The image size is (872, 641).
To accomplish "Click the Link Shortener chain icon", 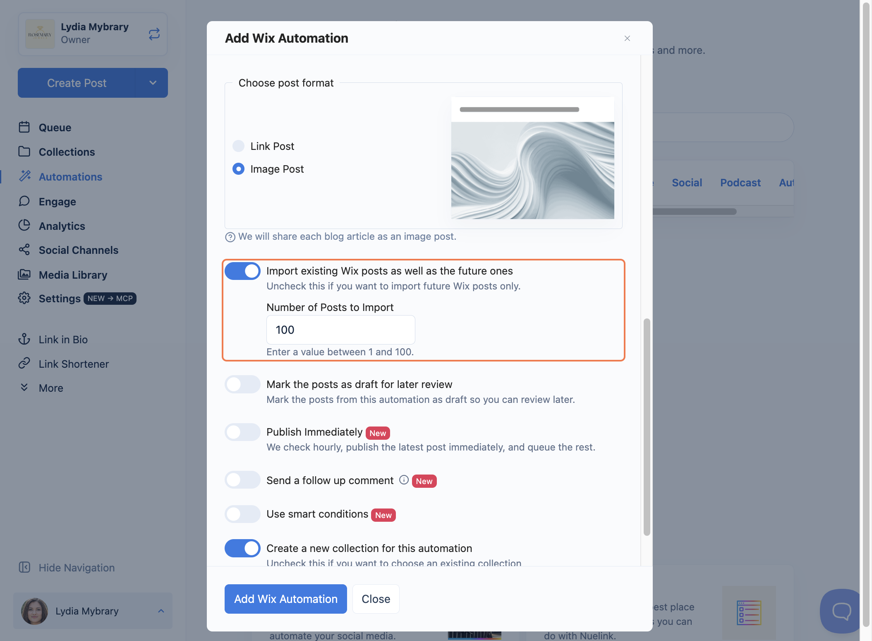I will [x=24, y=364].
